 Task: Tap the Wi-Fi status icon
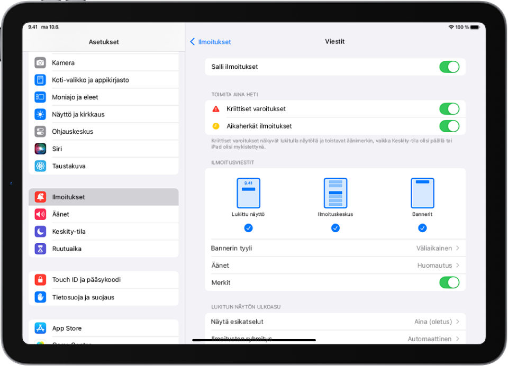pos(451,27)
